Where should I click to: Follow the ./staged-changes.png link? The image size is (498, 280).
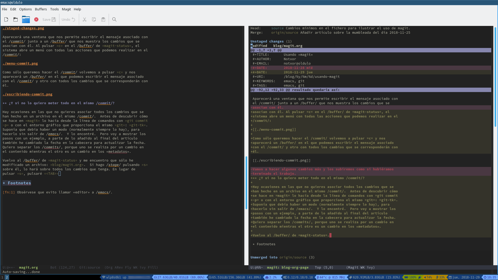pyautogui.click(x=23, y=28)
